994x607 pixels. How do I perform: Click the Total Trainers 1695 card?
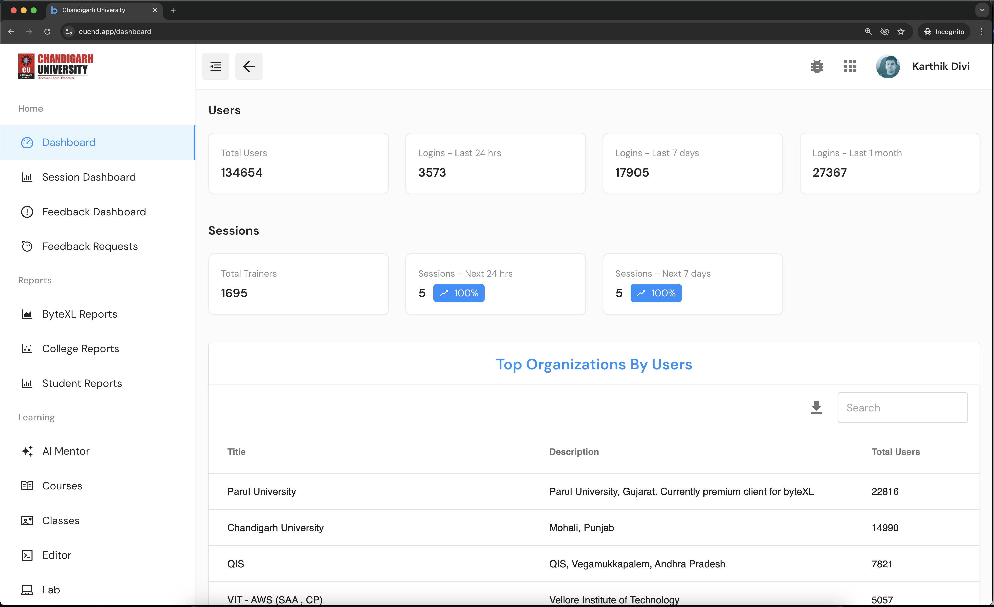(x=299, y=284)
